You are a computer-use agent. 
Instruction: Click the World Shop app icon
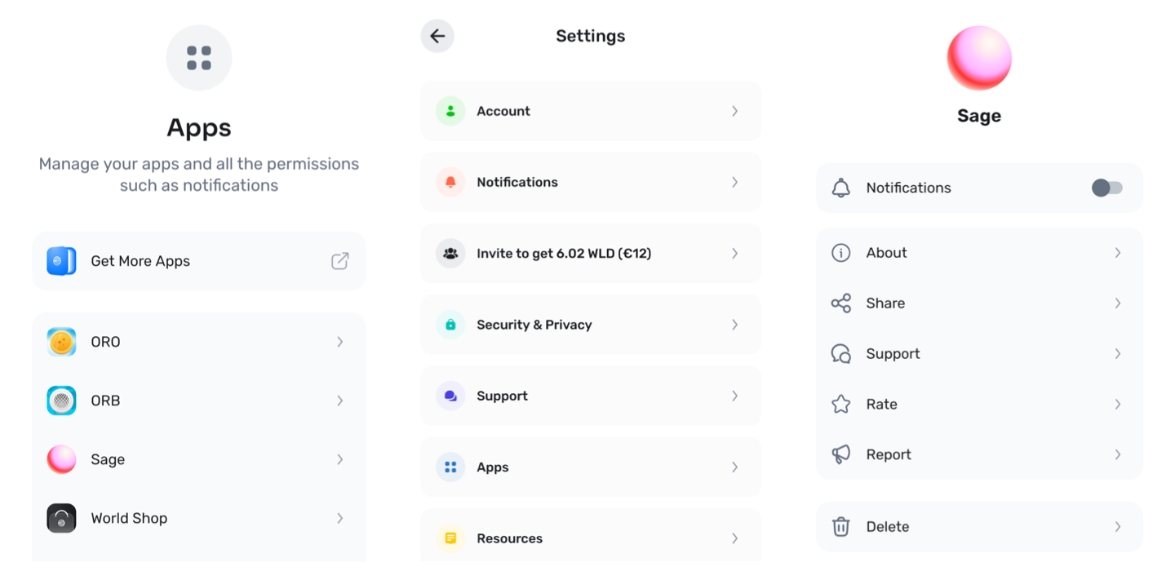[61, 518]
